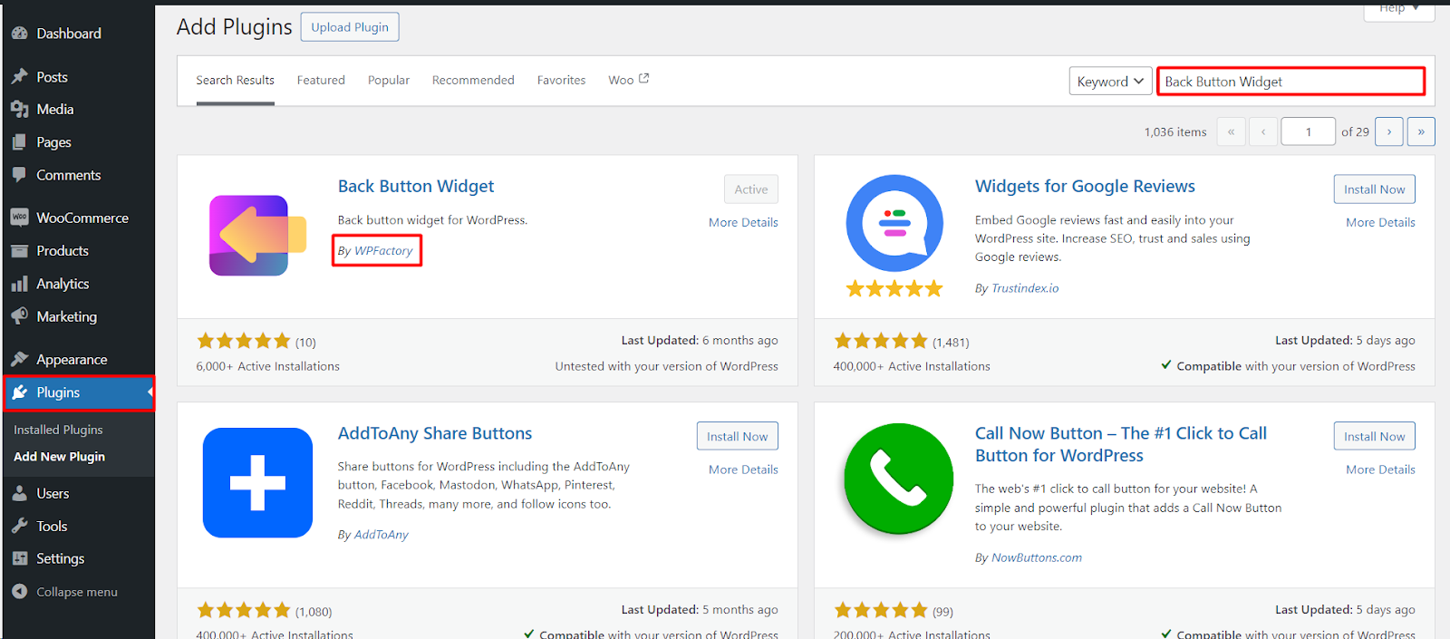
Task: Click the Tools wrench icon
Action: pyautogui.click(x=19, y=527)
